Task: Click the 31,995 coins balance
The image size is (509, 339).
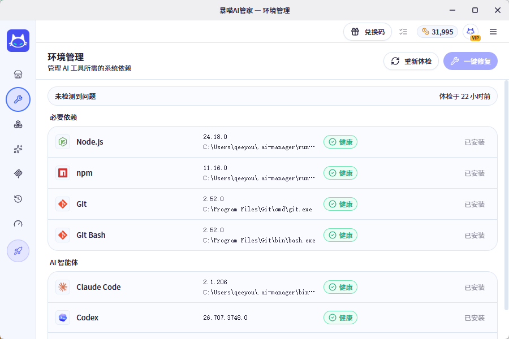Action: pyautogui.click(x=437, y=32)
